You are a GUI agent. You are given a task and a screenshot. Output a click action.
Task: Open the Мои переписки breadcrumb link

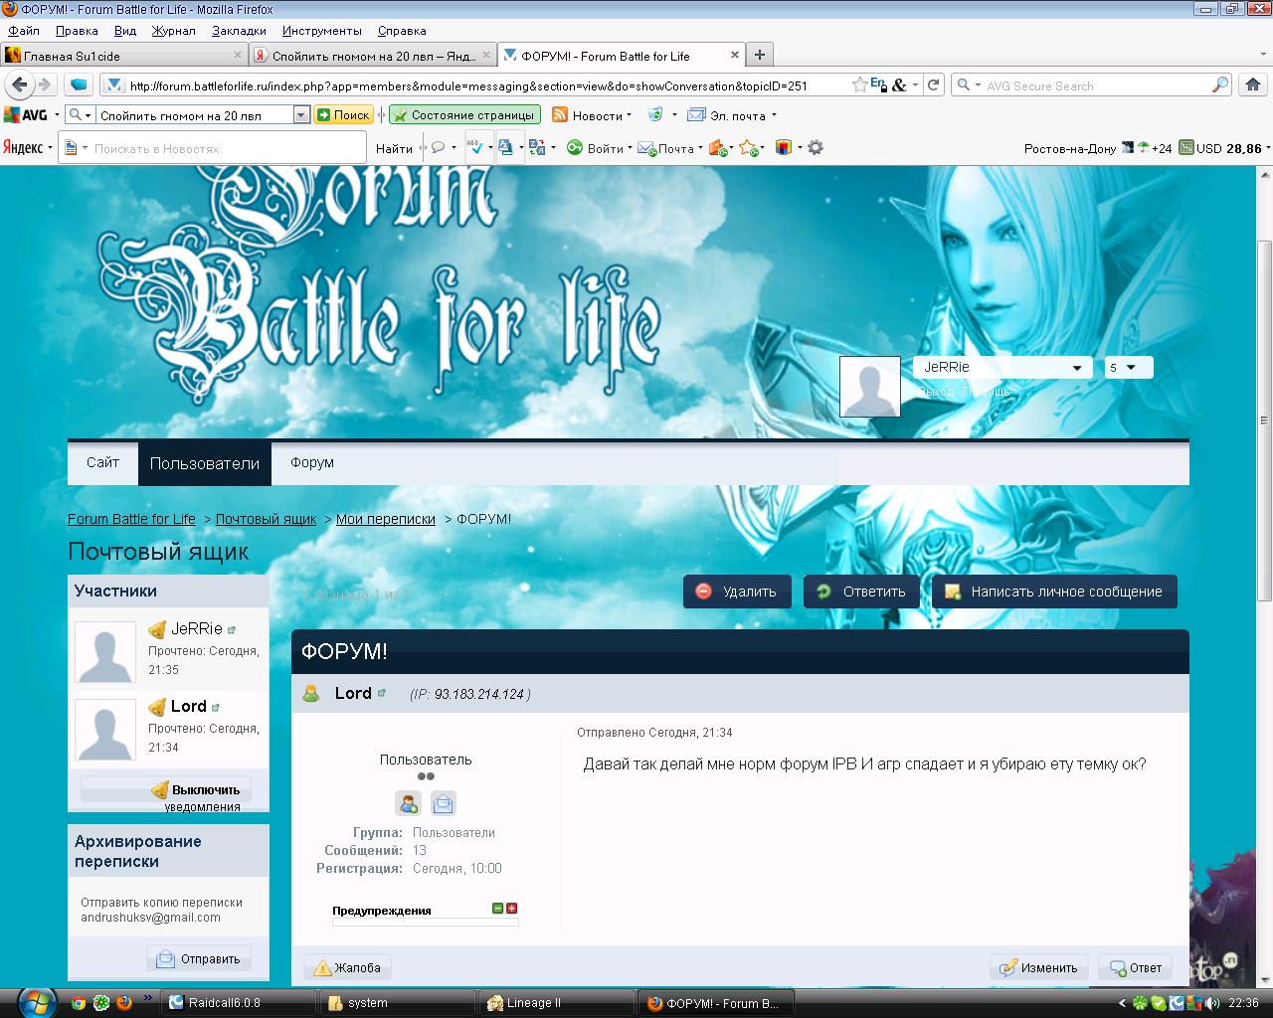[386, 519]
